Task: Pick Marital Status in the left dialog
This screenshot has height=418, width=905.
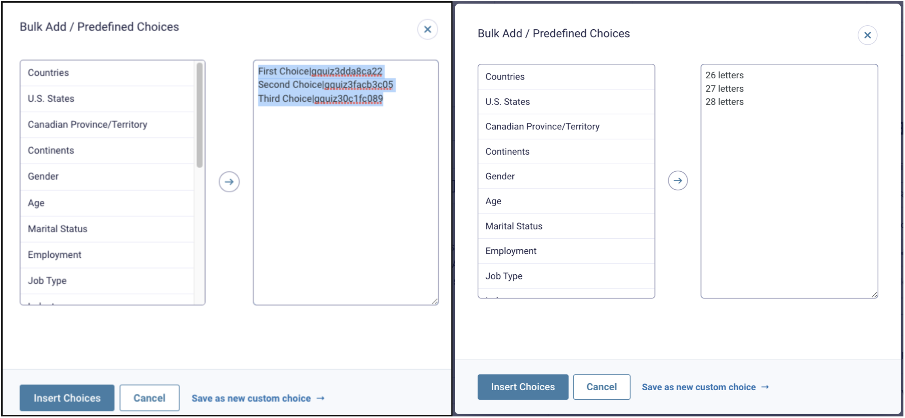Action: [x=57, y=229]
